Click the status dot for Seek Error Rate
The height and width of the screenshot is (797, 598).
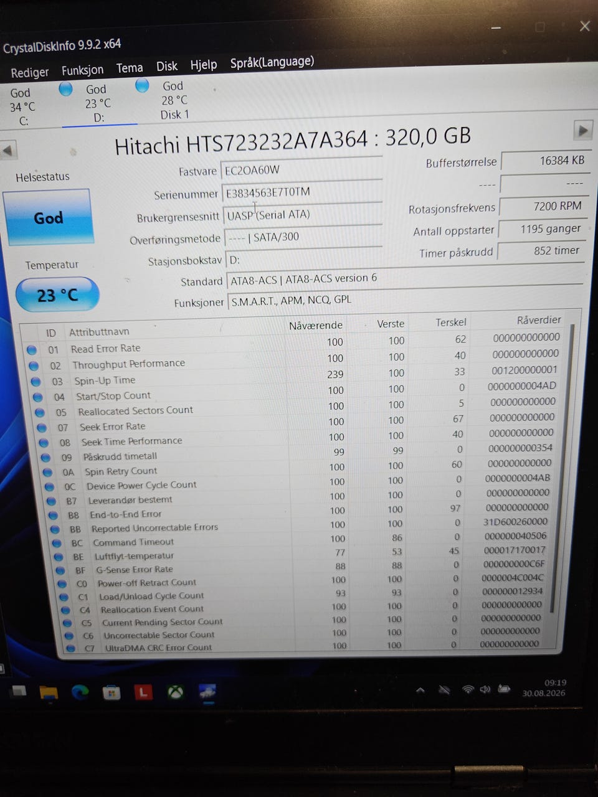(x=42, y=428)
